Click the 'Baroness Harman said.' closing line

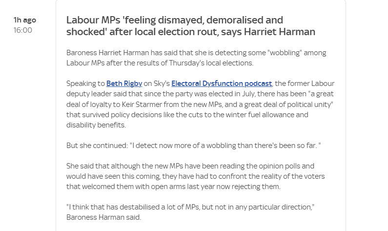tap(103, 217)
